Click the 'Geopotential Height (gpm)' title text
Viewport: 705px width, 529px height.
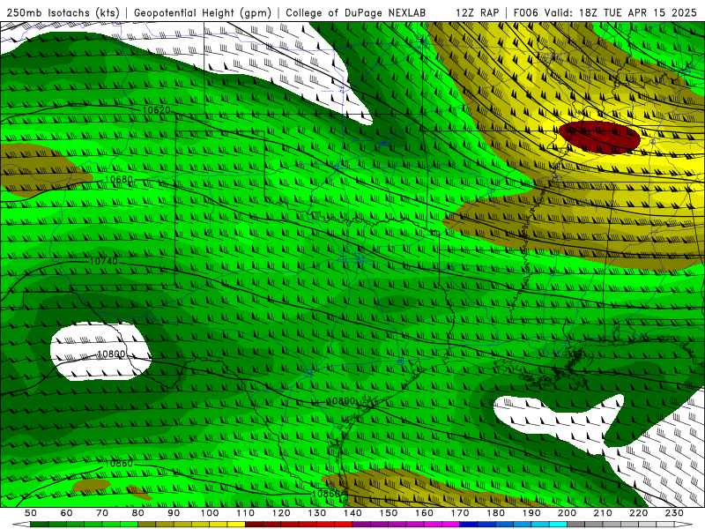click(x=203, y=12)
